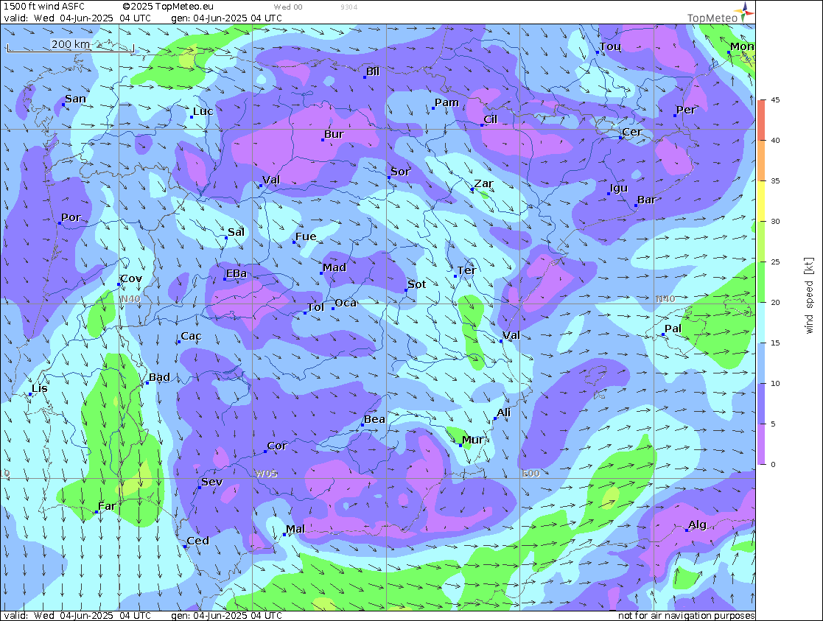Click the 'Pam' city label
This screenshot has height=621, width=823.
coord(446,102)
